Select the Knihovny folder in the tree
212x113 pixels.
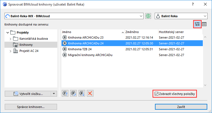[x=31, y=45]
